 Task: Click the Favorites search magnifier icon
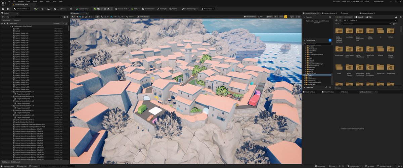(x=330, y=17)
